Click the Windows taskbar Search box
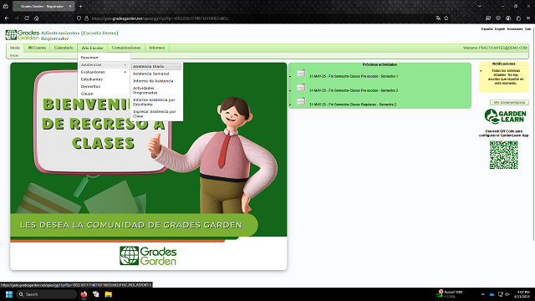Viewport: 535px width, 301px height. pos(47,294)
